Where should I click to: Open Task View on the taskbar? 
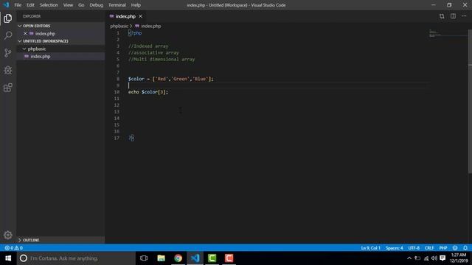tap(144, 258)
